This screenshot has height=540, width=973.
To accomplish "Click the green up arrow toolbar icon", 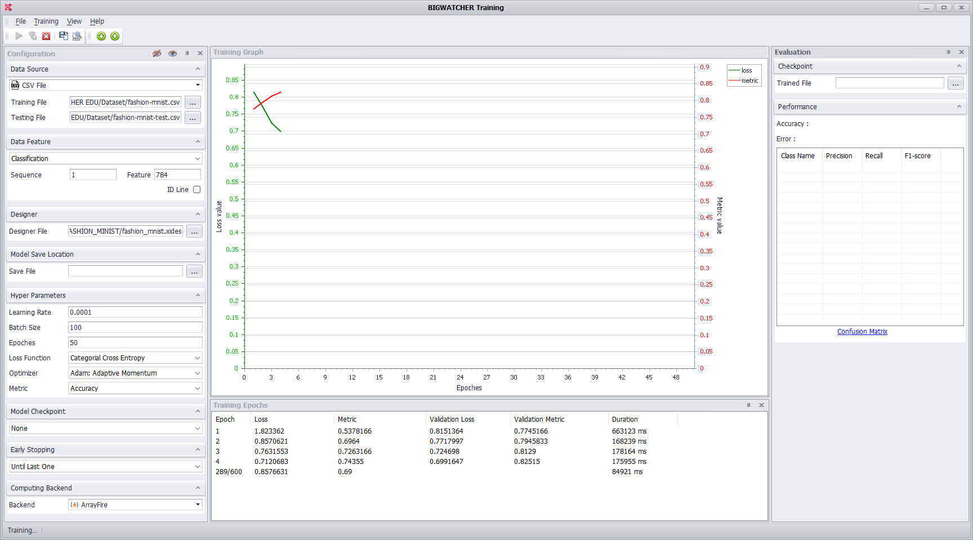I will [x=115, y=36].
